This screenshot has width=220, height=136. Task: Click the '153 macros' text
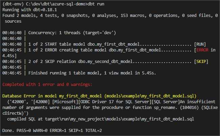click(x=132, y=16)
